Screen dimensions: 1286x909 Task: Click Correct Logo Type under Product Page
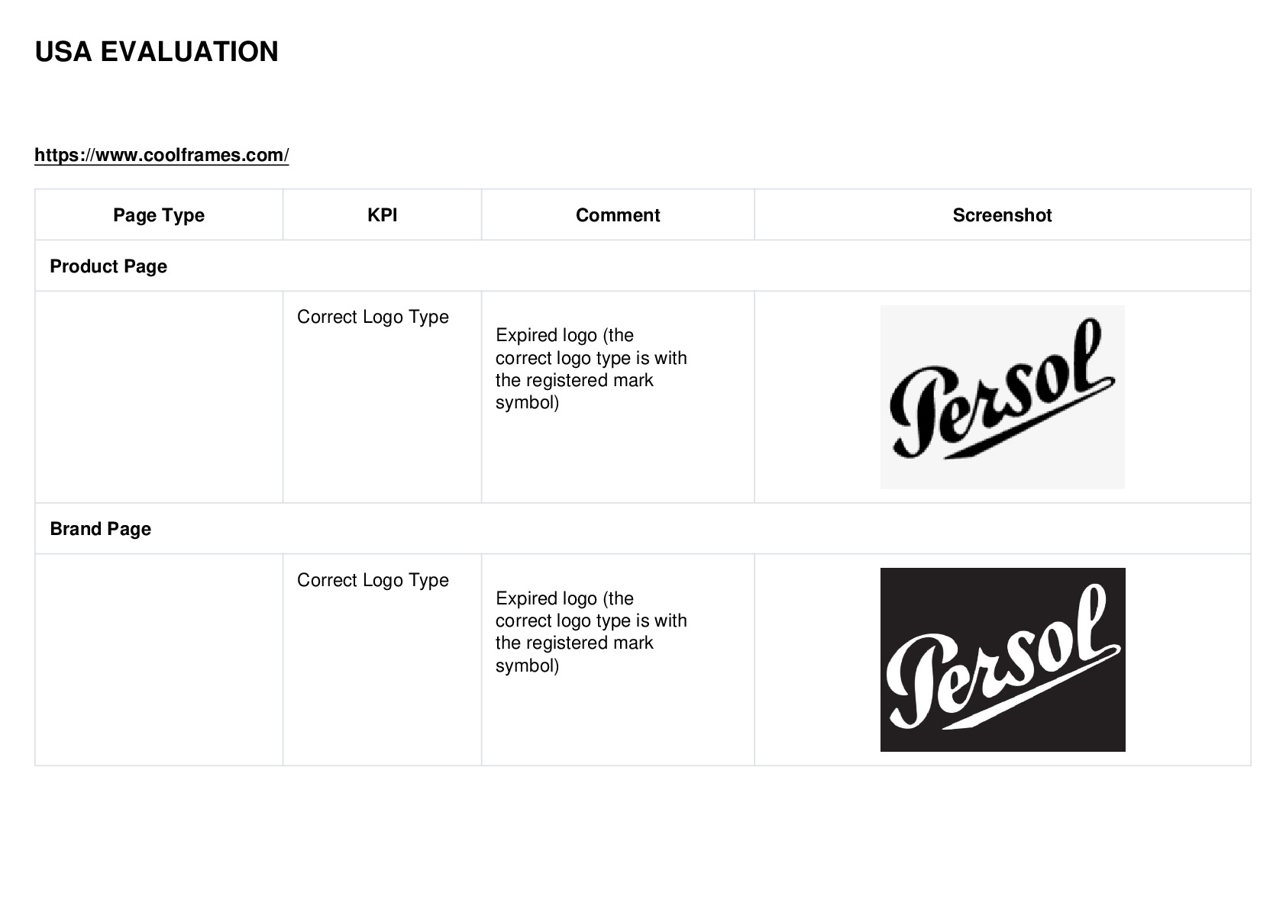373,317
